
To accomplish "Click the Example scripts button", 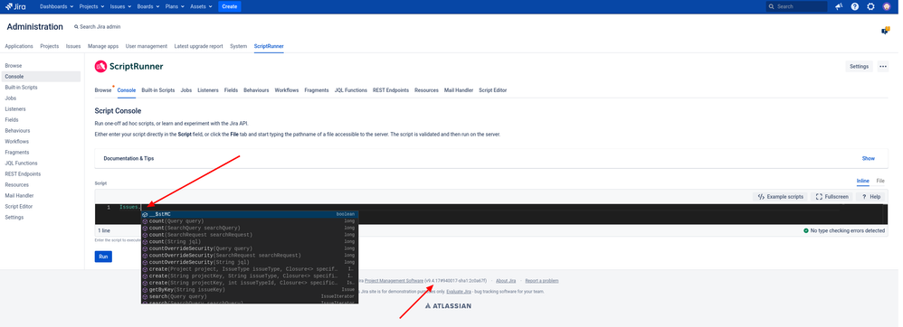I will [x=780, y=197].
